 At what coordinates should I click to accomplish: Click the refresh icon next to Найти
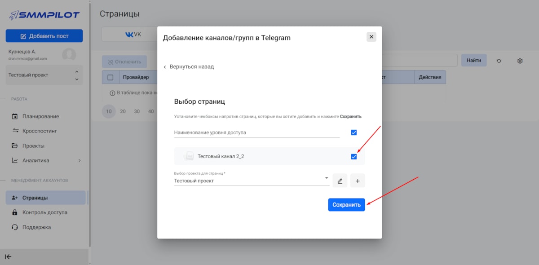(499, 61)
